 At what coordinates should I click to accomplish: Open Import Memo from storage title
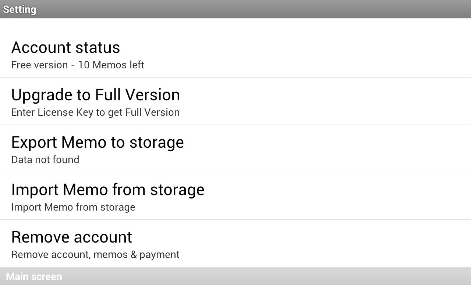coord(107,190)
